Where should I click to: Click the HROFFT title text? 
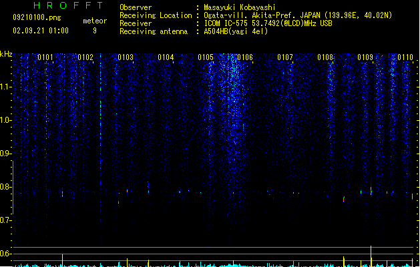68,5
